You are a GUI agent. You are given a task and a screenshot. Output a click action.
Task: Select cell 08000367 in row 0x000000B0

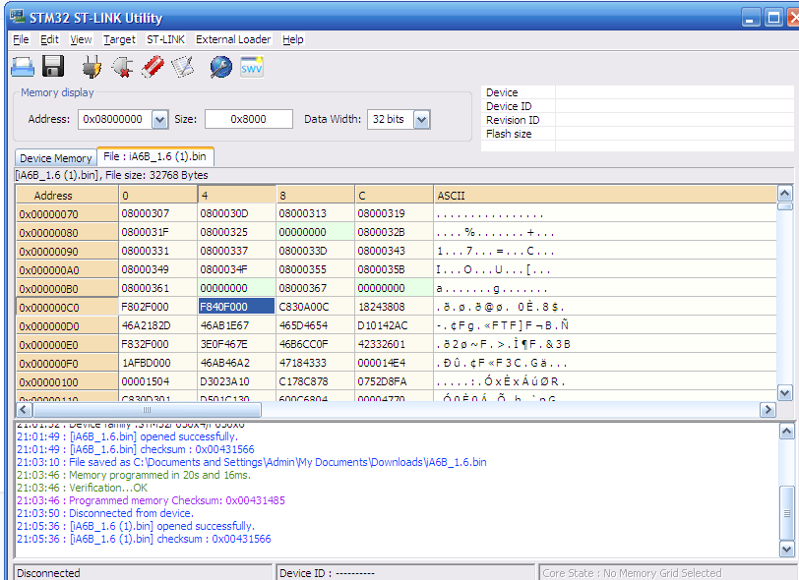(x=316, y=288)
